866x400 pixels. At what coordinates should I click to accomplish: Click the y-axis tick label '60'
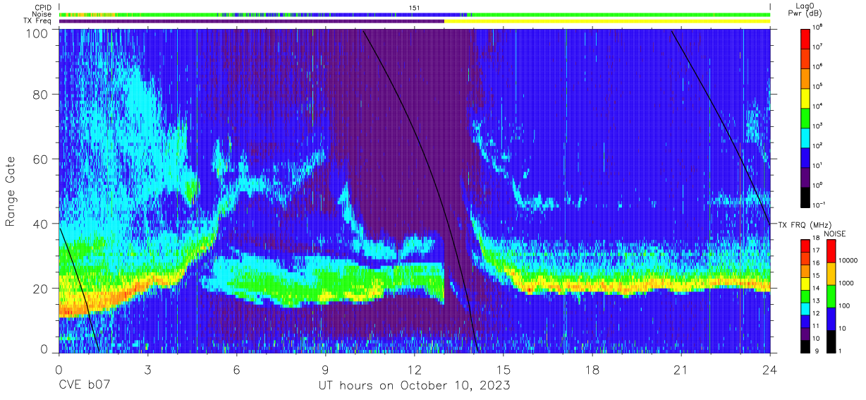tap(41, 159)
